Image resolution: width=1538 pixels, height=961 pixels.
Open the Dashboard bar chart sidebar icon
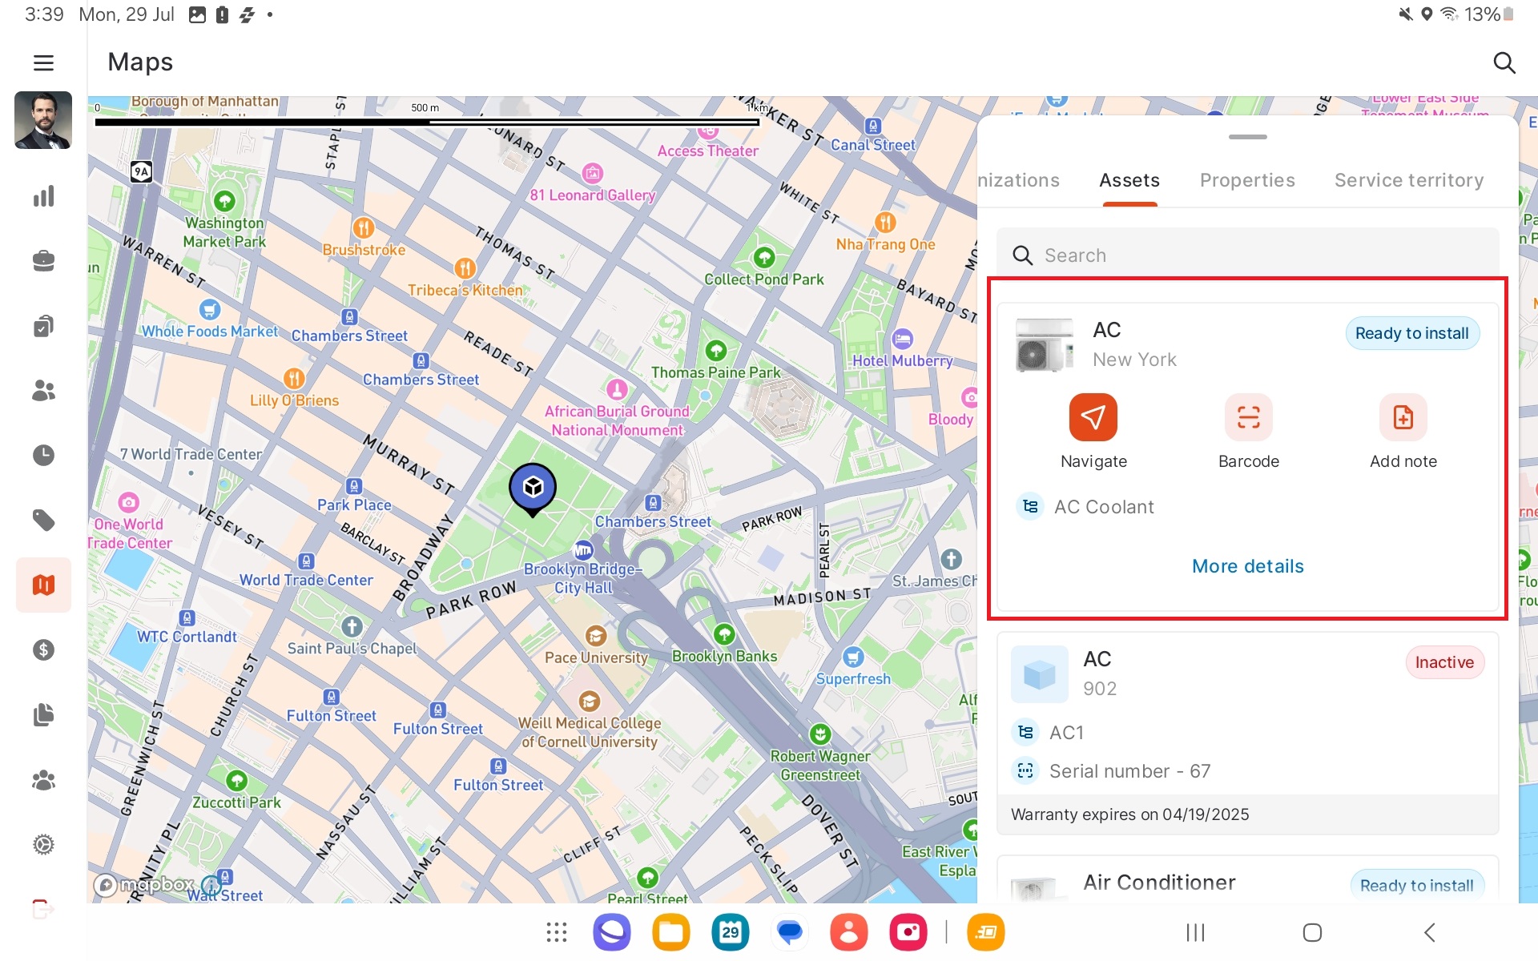(43, 196)
